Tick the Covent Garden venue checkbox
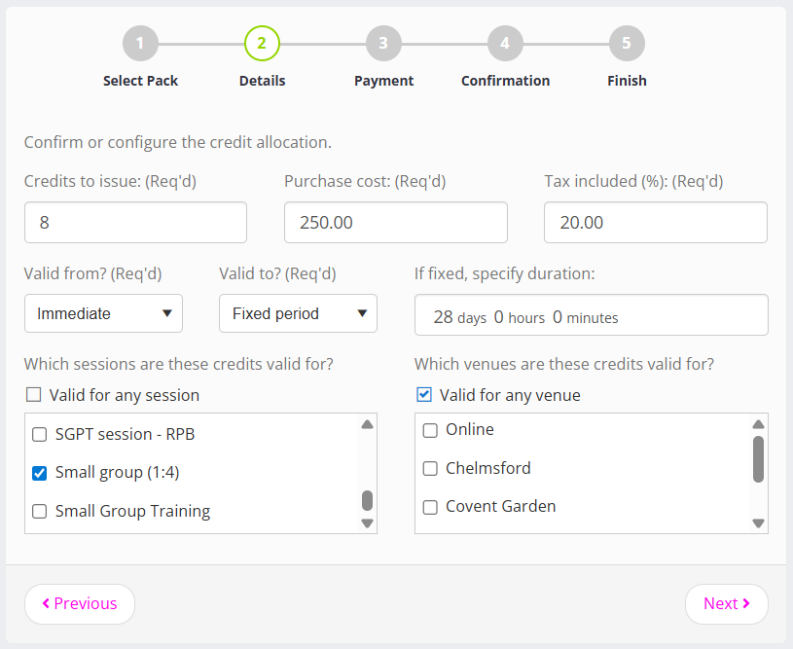 [x=430, y=507]
